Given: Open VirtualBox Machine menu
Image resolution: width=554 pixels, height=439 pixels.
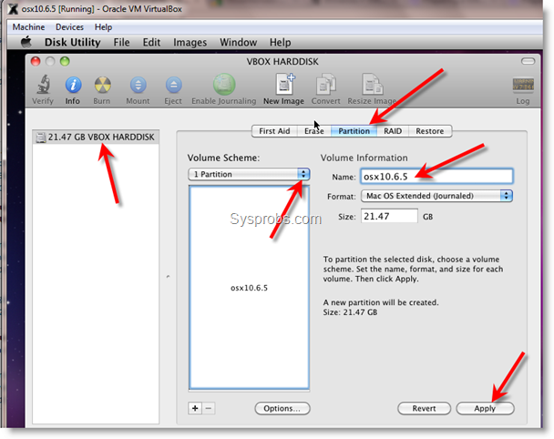Looking at the screenshot, I should (28, 27).
